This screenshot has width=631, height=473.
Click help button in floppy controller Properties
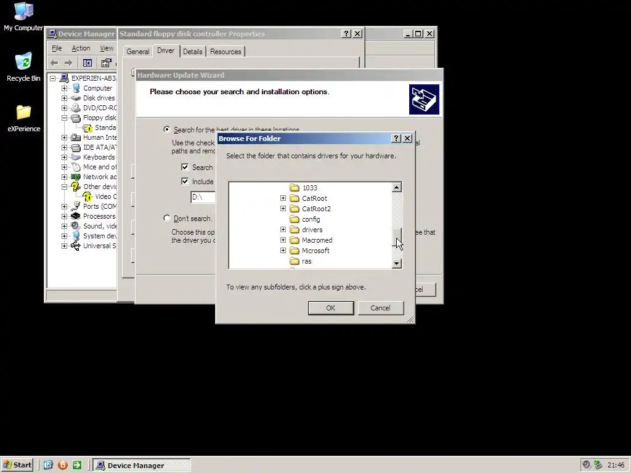point(346,34)
